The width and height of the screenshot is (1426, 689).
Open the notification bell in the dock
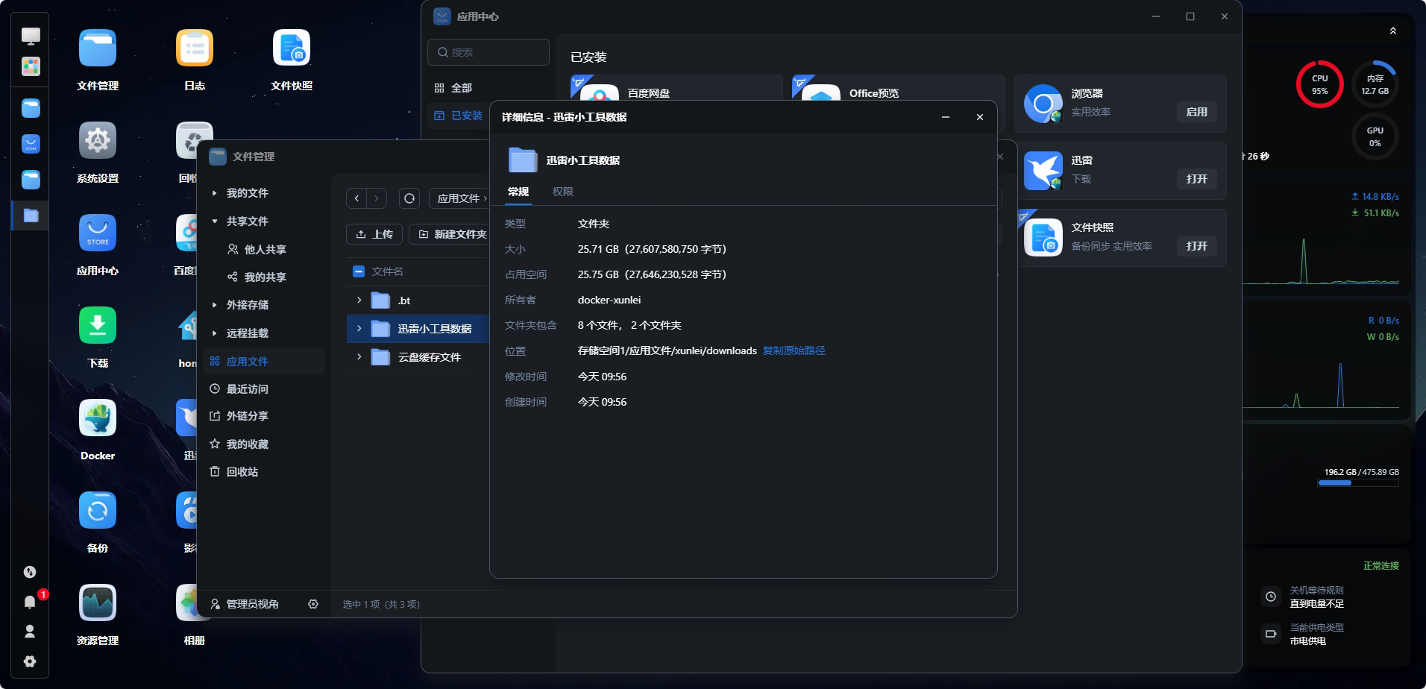[30, 602]
